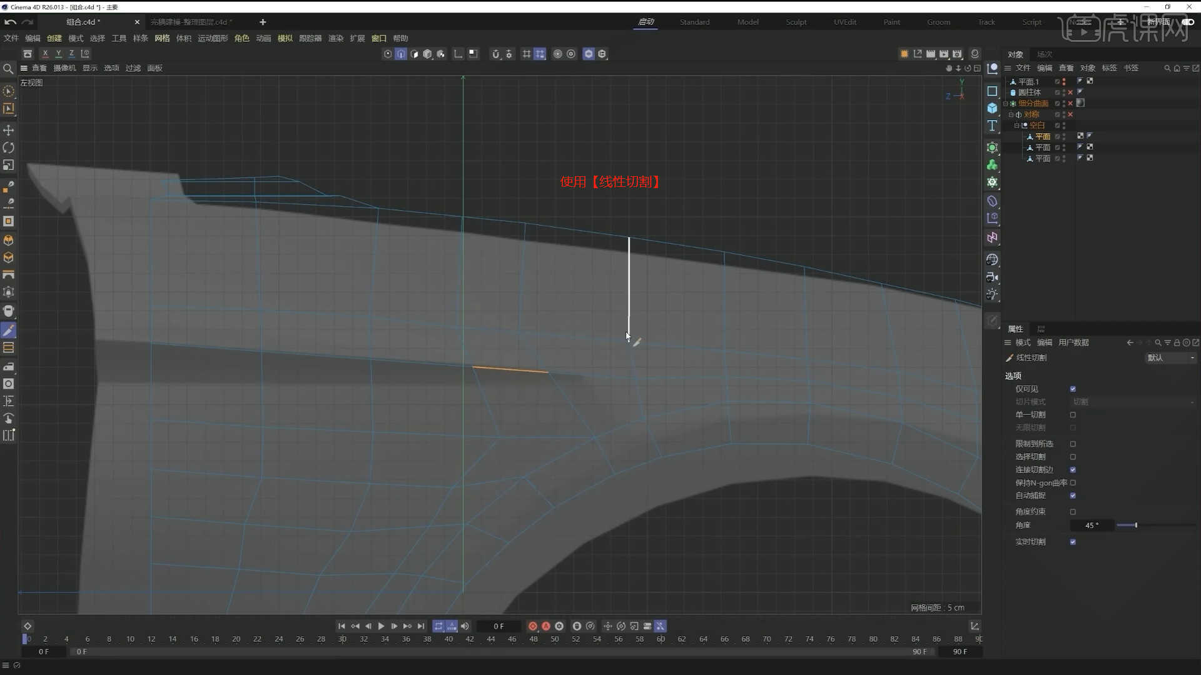Activate the Line Cut knife tool in left toolbar
This screenshot has width=1201, height=675.
click(x=9, y=331)
